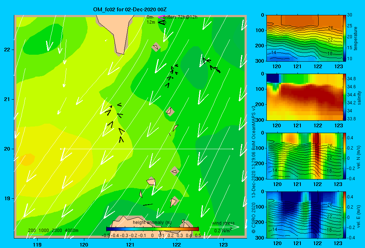Open the eastward velocity cross-section panel
The image size is (365, 248).
pyautogui.click(x=304, y=215)
